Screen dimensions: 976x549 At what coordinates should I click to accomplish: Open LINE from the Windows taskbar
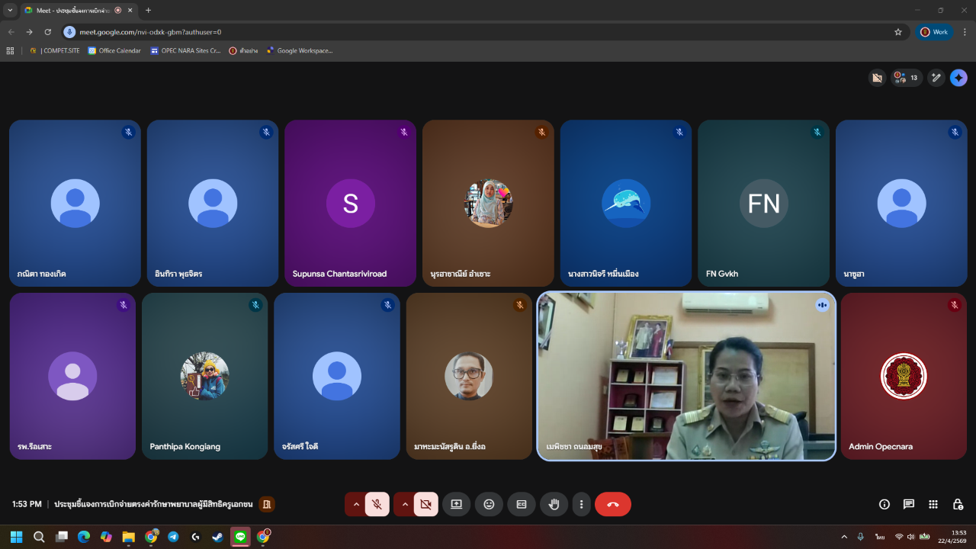pos(241,537)
